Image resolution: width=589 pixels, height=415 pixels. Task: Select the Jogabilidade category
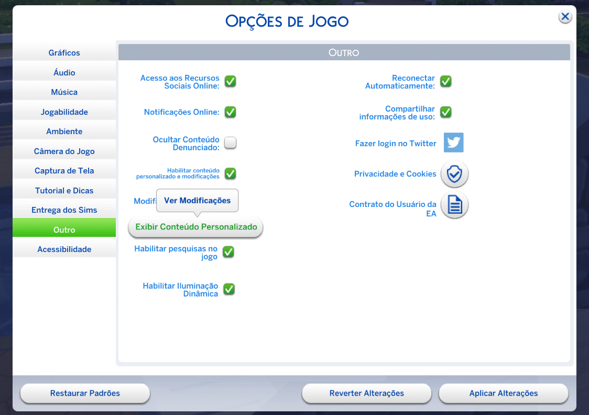[x=64, y=111]
